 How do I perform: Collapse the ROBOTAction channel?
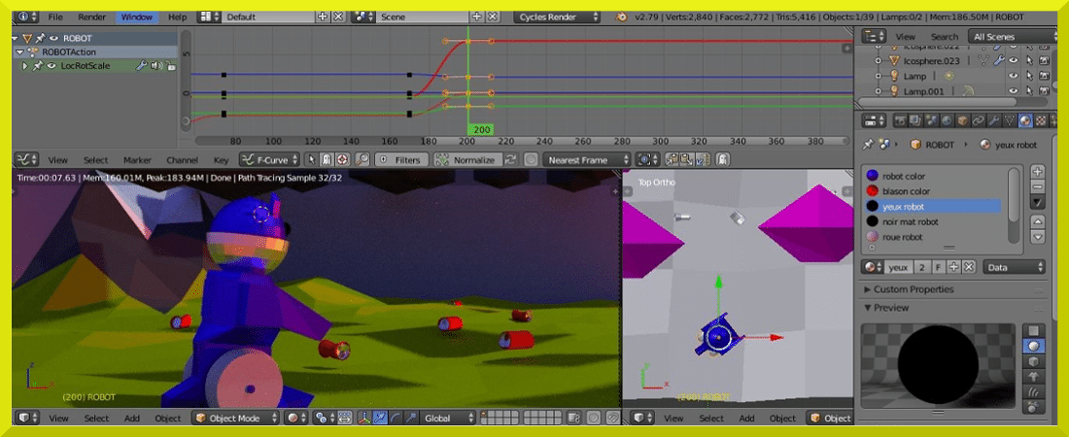coord(19,51)
